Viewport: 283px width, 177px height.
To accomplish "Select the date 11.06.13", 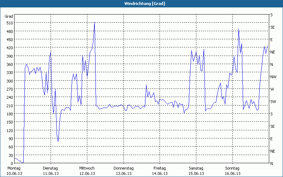I will 51,173.
